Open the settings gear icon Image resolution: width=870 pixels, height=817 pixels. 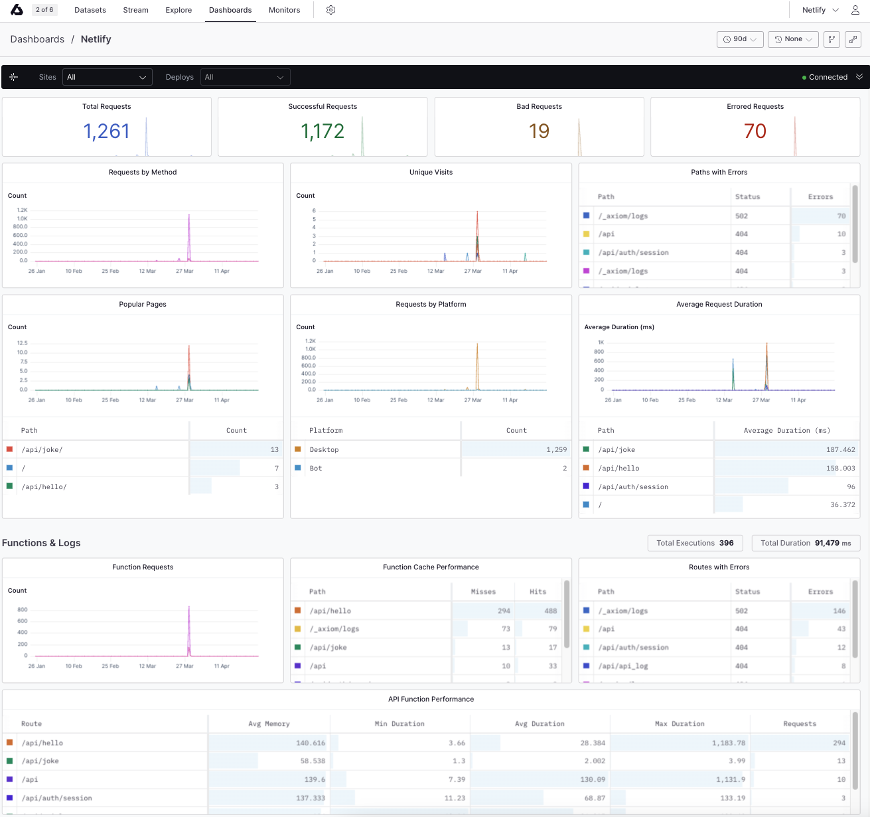tap(330, 10)
